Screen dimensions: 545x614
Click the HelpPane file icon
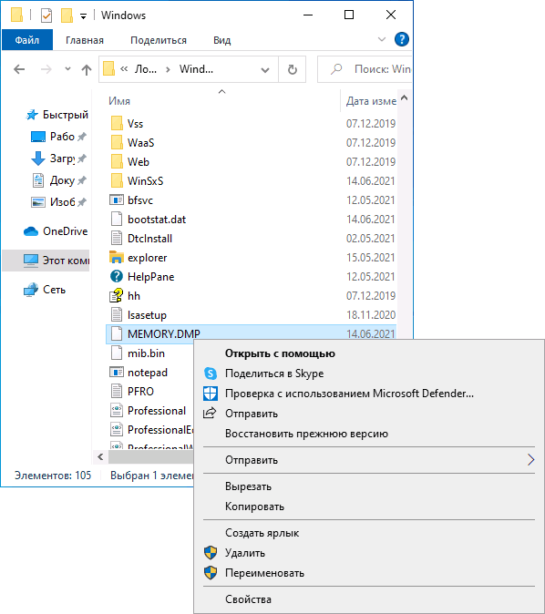coord(117,276)
